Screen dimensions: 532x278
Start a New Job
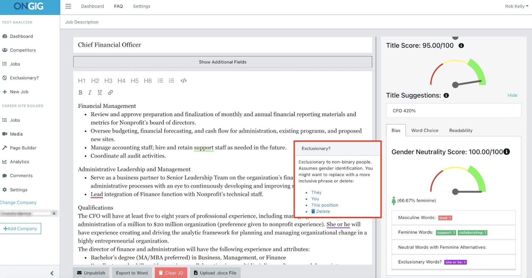click(x=19, y=92)
